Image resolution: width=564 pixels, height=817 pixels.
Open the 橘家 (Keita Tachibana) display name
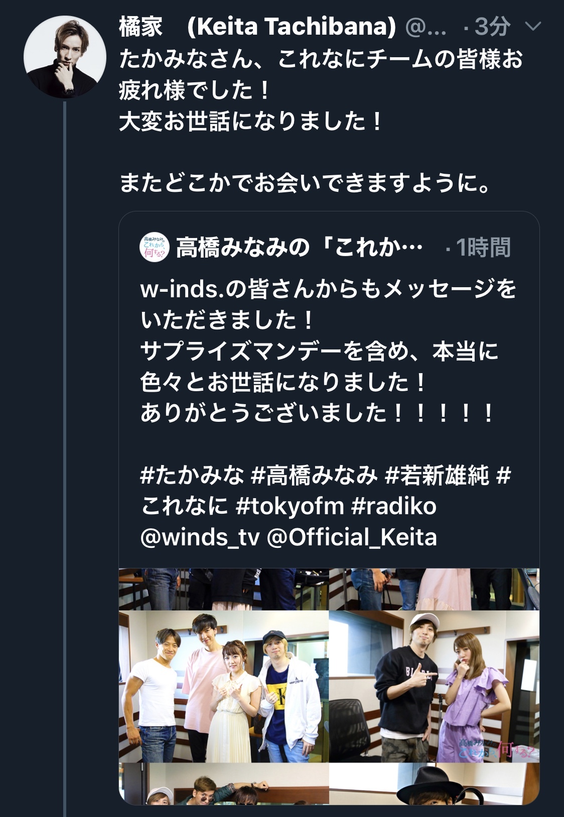point(257,27)
